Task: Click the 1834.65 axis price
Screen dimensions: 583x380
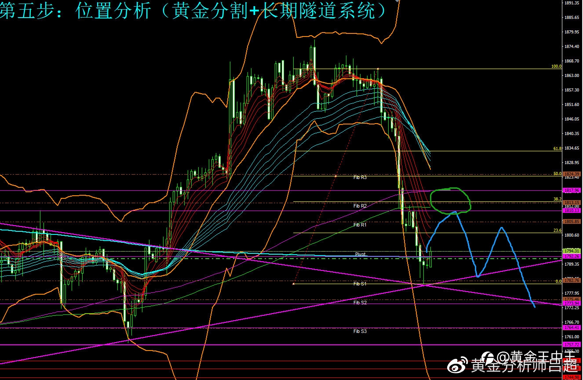Action: pyautogui.click(x=572, y=148)
